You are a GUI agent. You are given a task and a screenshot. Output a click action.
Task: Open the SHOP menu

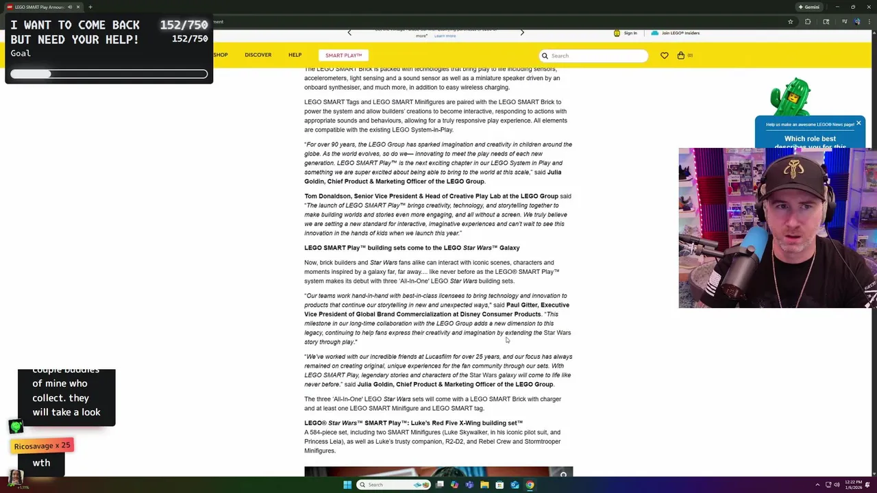point(220,55)
